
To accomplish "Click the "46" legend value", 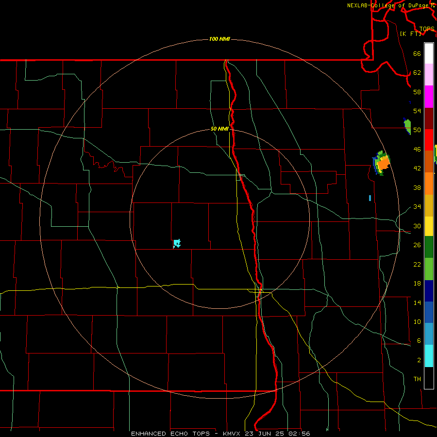I will point(417,149).
